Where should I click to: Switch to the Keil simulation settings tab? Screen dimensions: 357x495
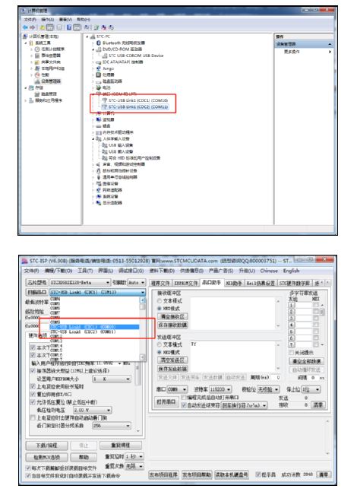[x=261, y=283]
